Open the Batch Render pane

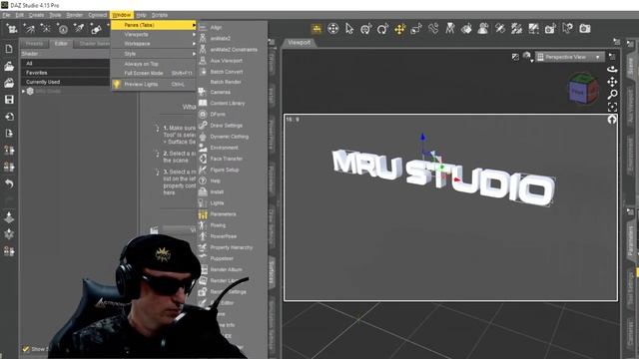point(232,82)
